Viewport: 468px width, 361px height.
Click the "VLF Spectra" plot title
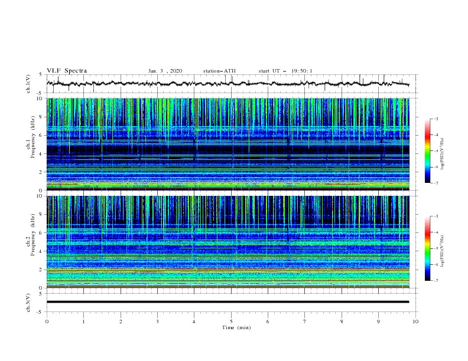pos(67,71)
